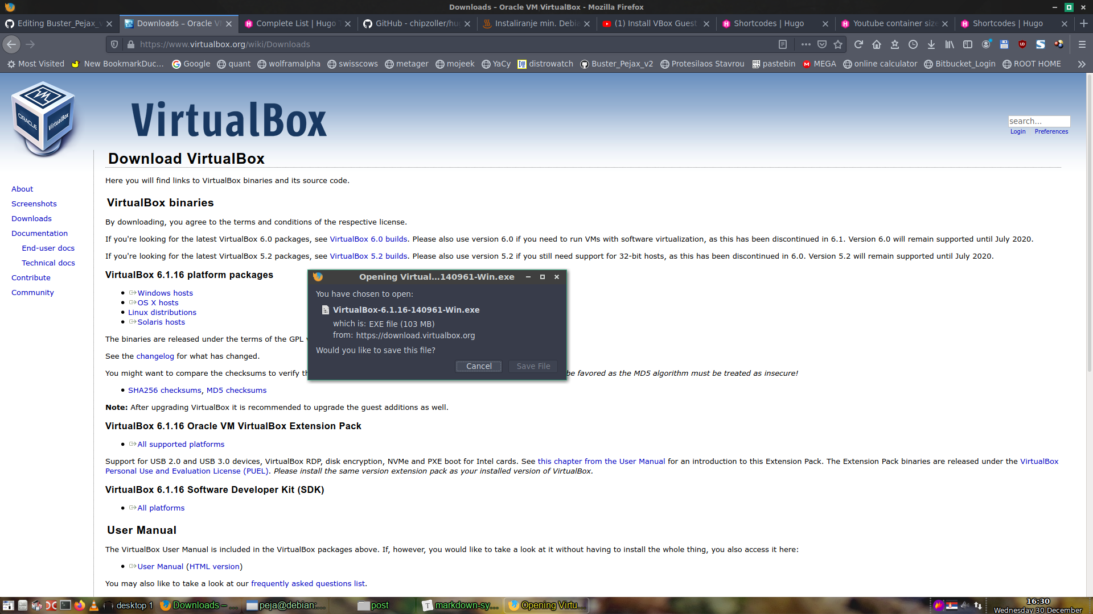Click the VirtualBox 6.0 builds link
The height and width of the screenshot is (614, 1093).
click(368, 238)
